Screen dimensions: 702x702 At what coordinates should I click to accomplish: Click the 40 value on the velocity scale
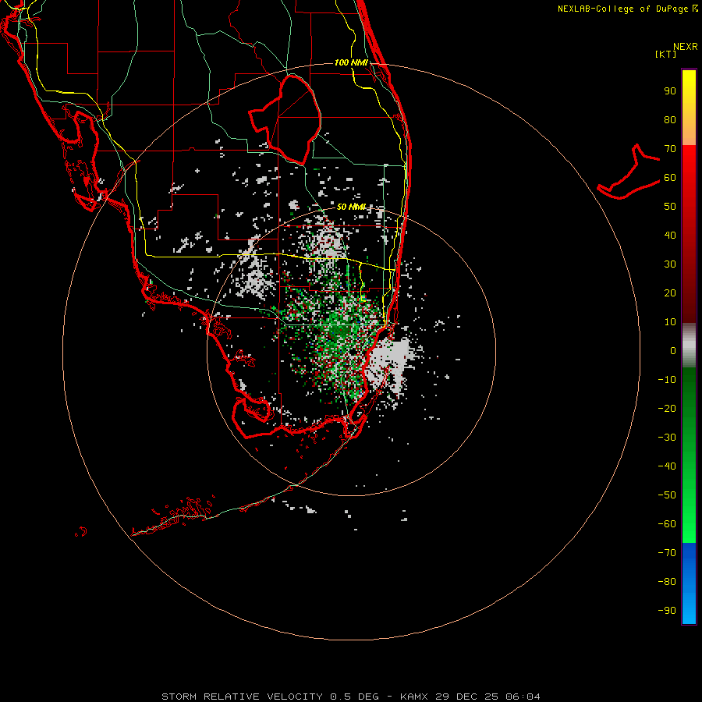[x=670, y=236]
